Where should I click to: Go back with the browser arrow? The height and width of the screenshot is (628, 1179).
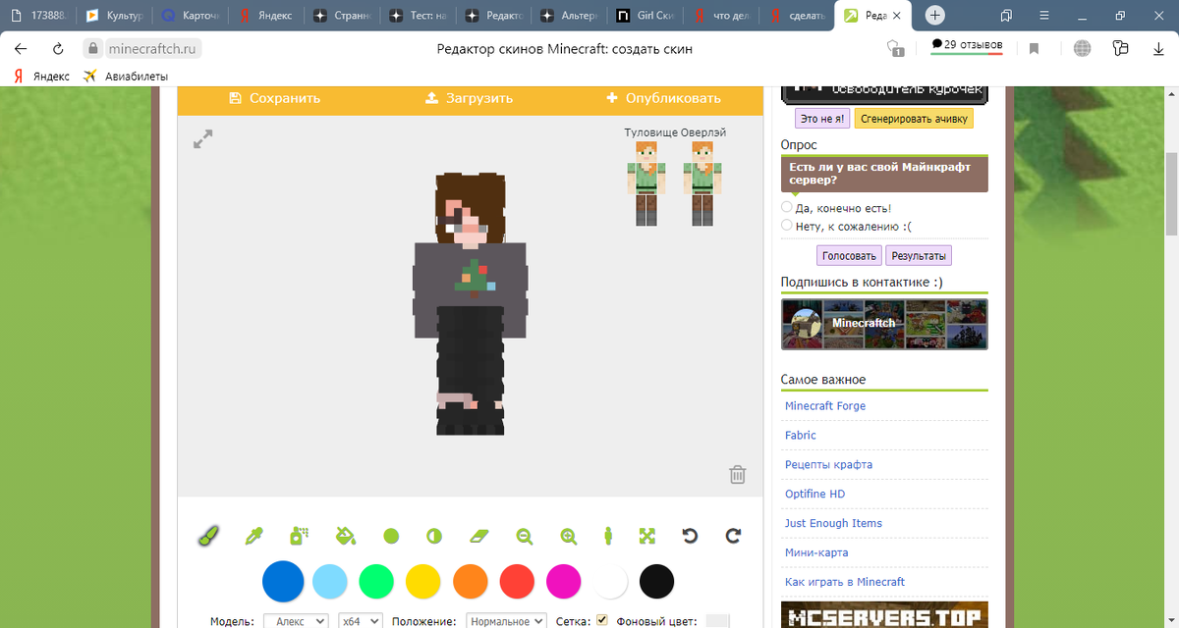[x=21, y=49]
